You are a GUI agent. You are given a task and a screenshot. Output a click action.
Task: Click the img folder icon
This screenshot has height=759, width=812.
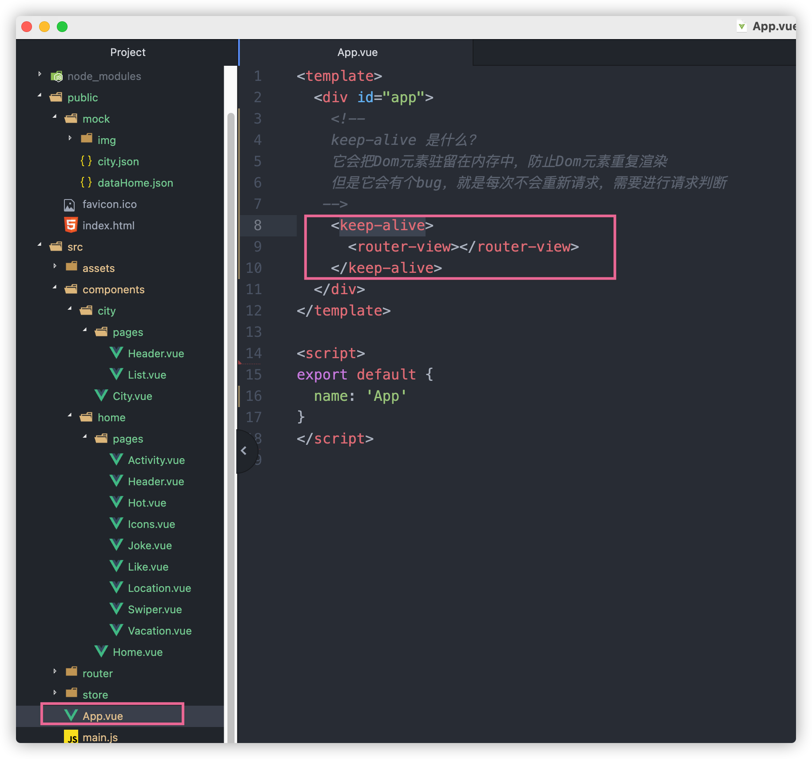pyautogui.click(x=86, y=139)
